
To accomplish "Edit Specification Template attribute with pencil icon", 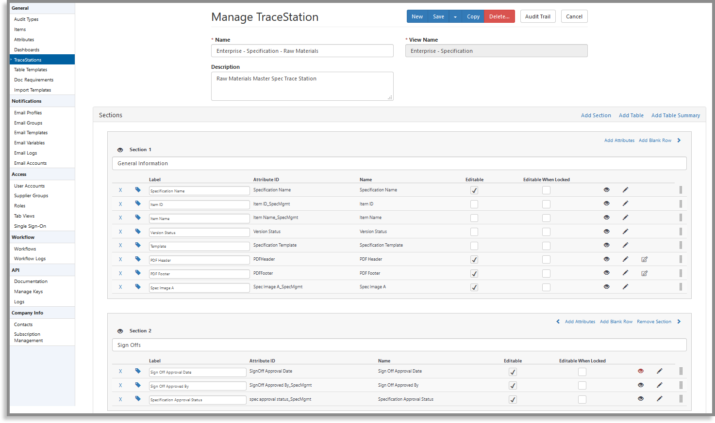I will (x=625, y=245).
